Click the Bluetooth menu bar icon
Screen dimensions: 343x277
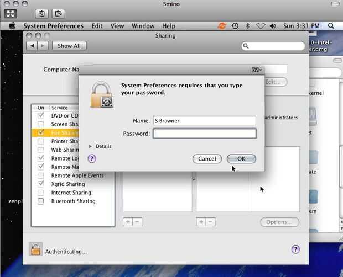click(248, 26)
